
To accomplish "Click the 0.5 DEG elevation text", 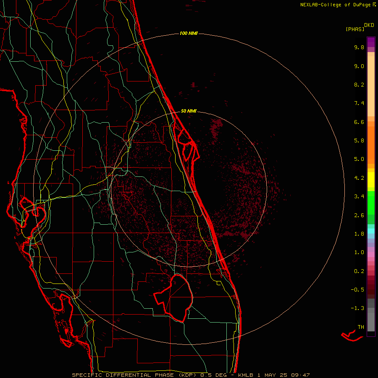I will pos(213,375).
